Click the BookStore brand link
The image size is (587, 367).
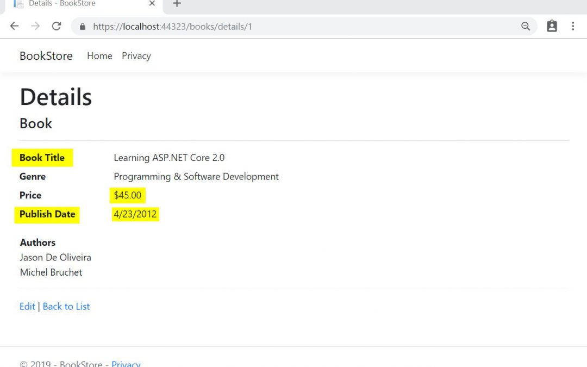click(x=46, y=56)
